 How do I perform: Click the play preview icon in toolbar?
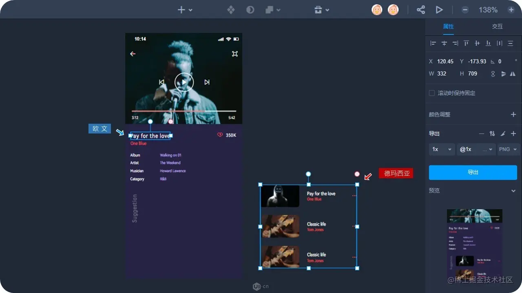(439, 10)
